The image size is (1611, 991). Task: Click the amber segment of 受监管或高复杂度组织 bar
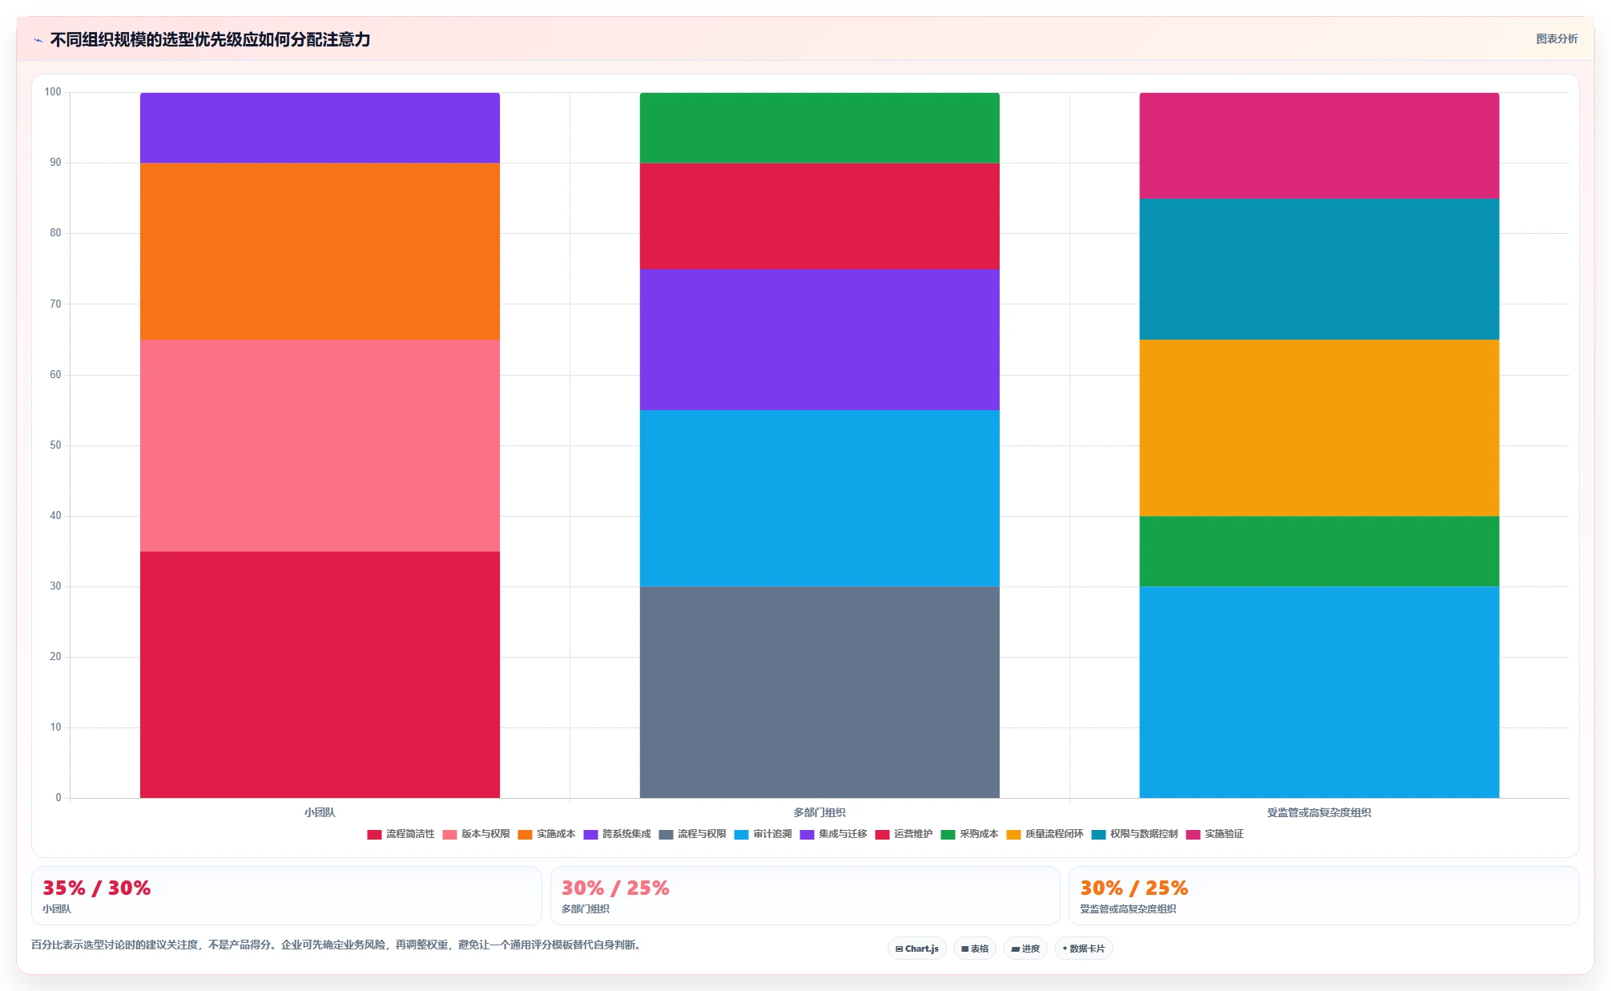click(1319, 428)
